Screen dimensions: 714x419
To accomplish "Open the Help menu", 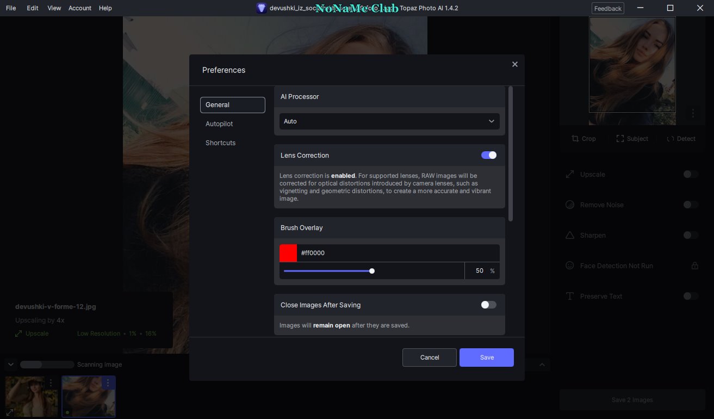I will click(105, 8).
